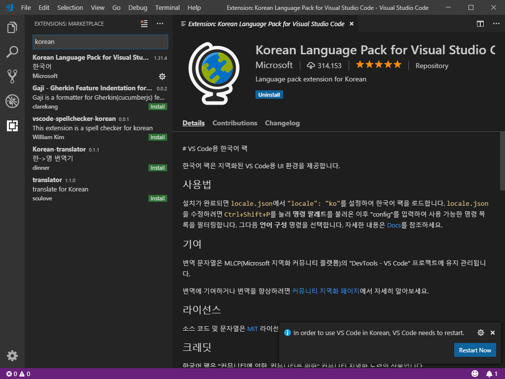Click the Uninstall button
This screenshot has width=505, height=379.
click(269, 95)
